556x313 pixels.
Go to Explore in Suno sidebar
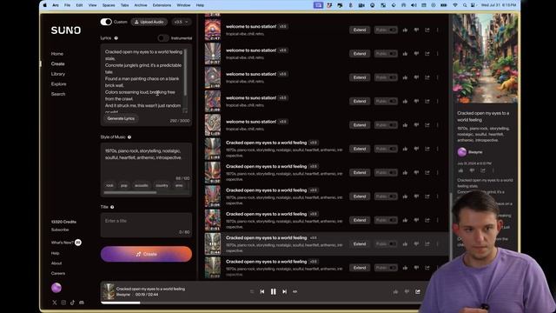(58, 84)
